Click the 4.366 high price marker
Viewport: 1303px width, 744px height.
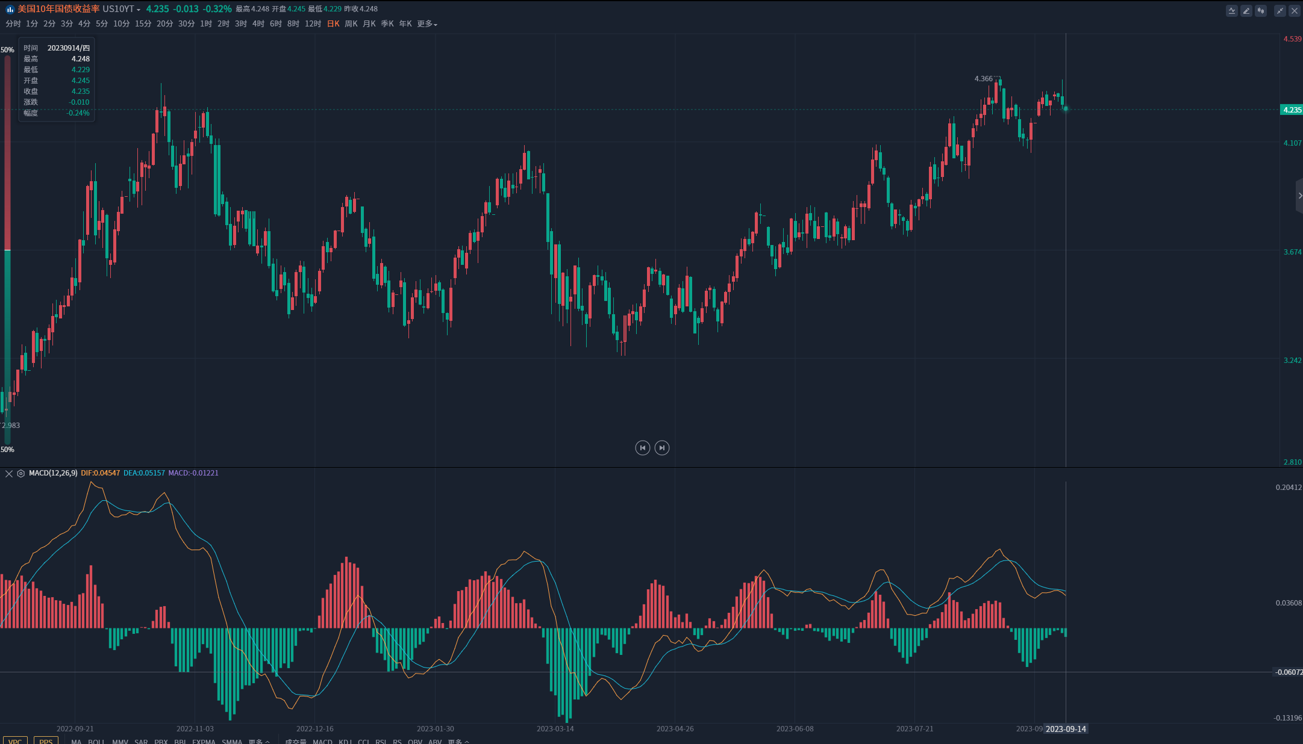pos(983,79)
